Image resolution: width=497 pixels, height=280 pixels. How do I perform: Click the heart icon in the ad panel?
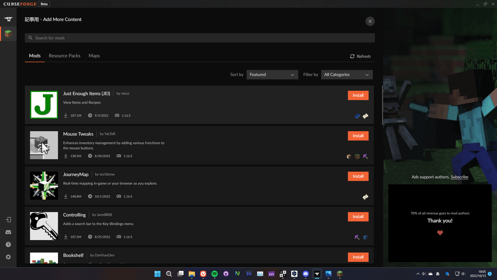tap(440, 233)
